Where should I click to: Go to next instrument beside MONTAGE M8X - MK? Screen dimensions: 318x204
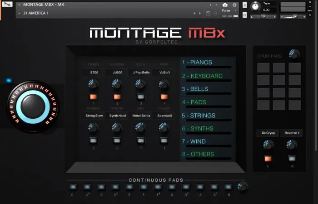pyautogui.click(x=216, y=5)
